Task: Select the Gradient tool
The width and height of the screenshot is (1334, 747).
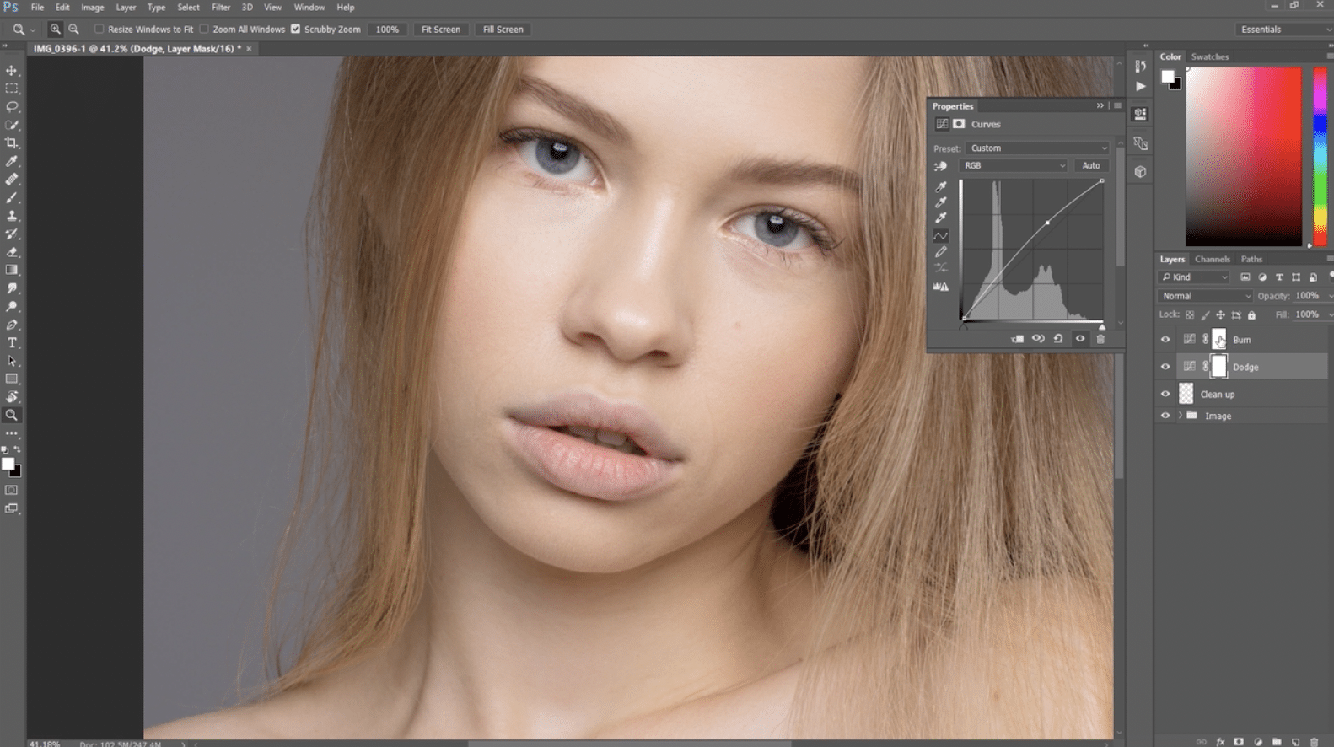Action: (x=12, y=270)
